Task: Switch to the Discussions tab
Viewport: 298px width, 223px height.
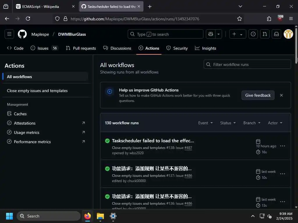Action: pyautogui.click(x=117, y=48)
